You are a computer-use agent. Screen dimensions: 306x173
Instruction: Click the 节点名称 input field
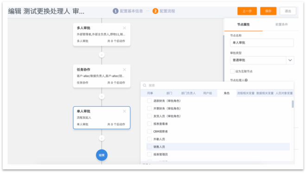click(262, 43)
